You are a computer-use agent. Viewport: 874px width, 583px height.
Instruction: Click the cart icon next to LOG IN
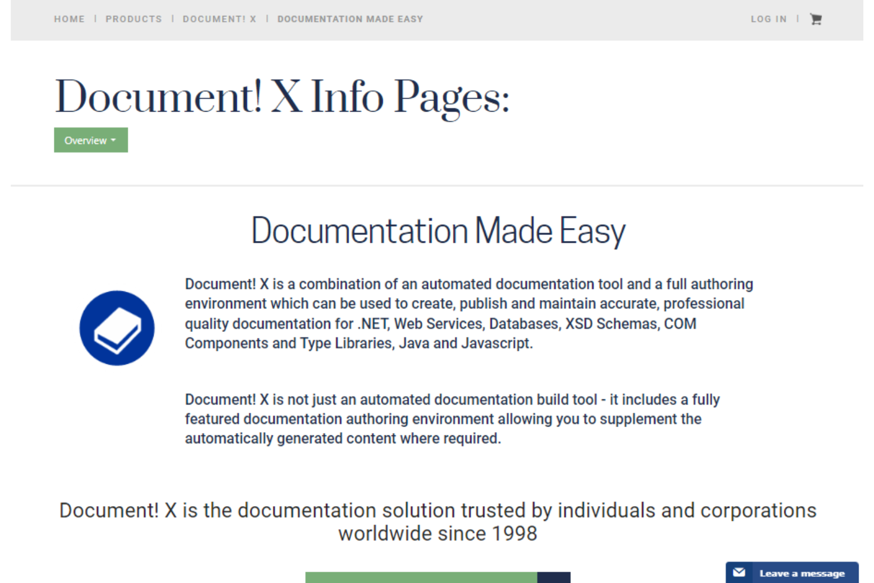[816, 19]
